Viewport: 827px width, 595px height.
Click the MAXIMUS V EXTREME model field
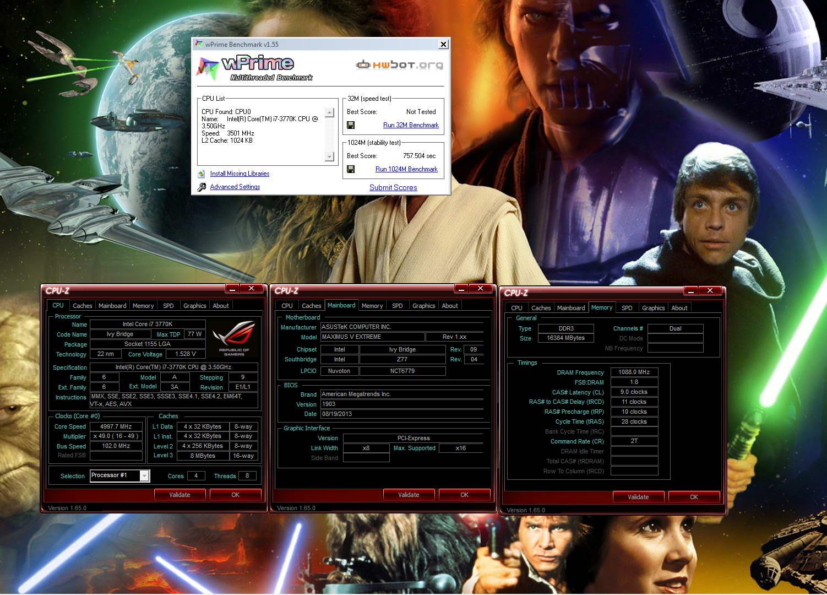tap(373, 337)
